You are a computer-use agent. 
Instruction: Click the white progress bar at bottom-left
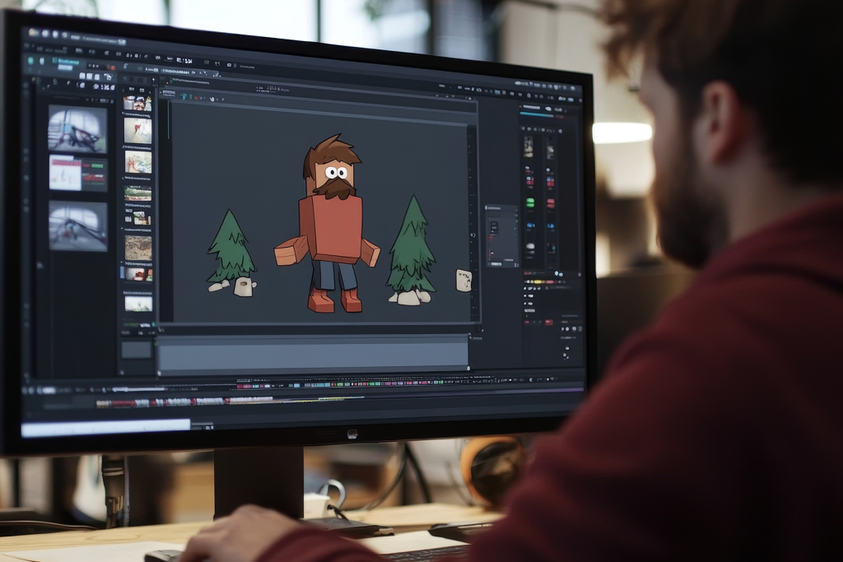(105, 426)
